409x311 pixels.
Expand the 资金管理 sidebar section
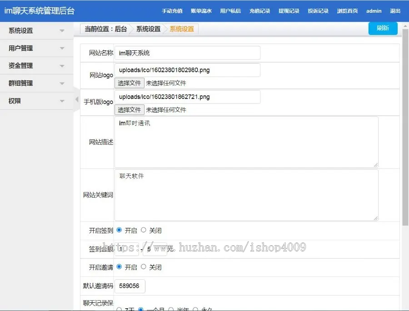tap(19, 65)
